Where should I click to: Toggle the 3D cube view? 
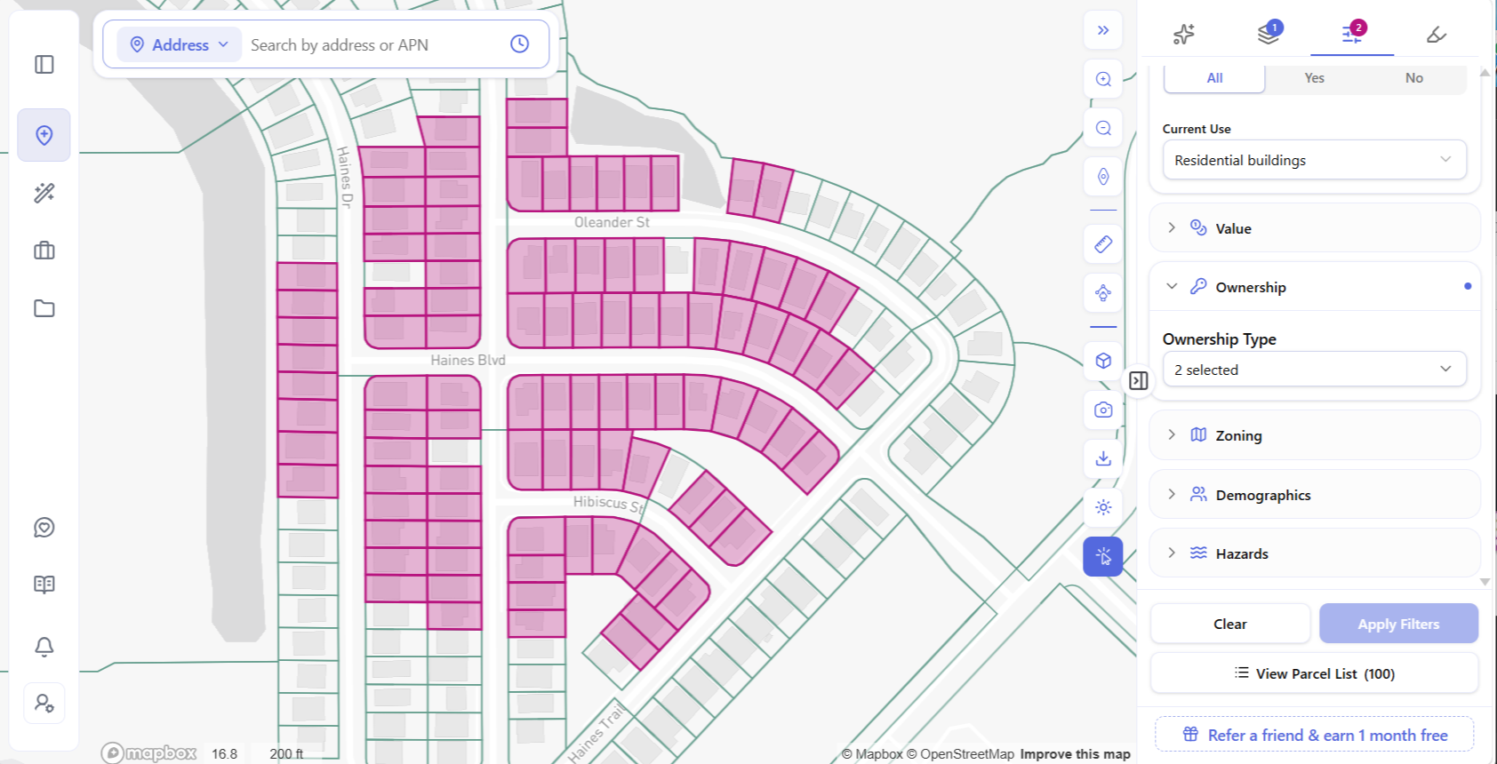pos(1103,361)
